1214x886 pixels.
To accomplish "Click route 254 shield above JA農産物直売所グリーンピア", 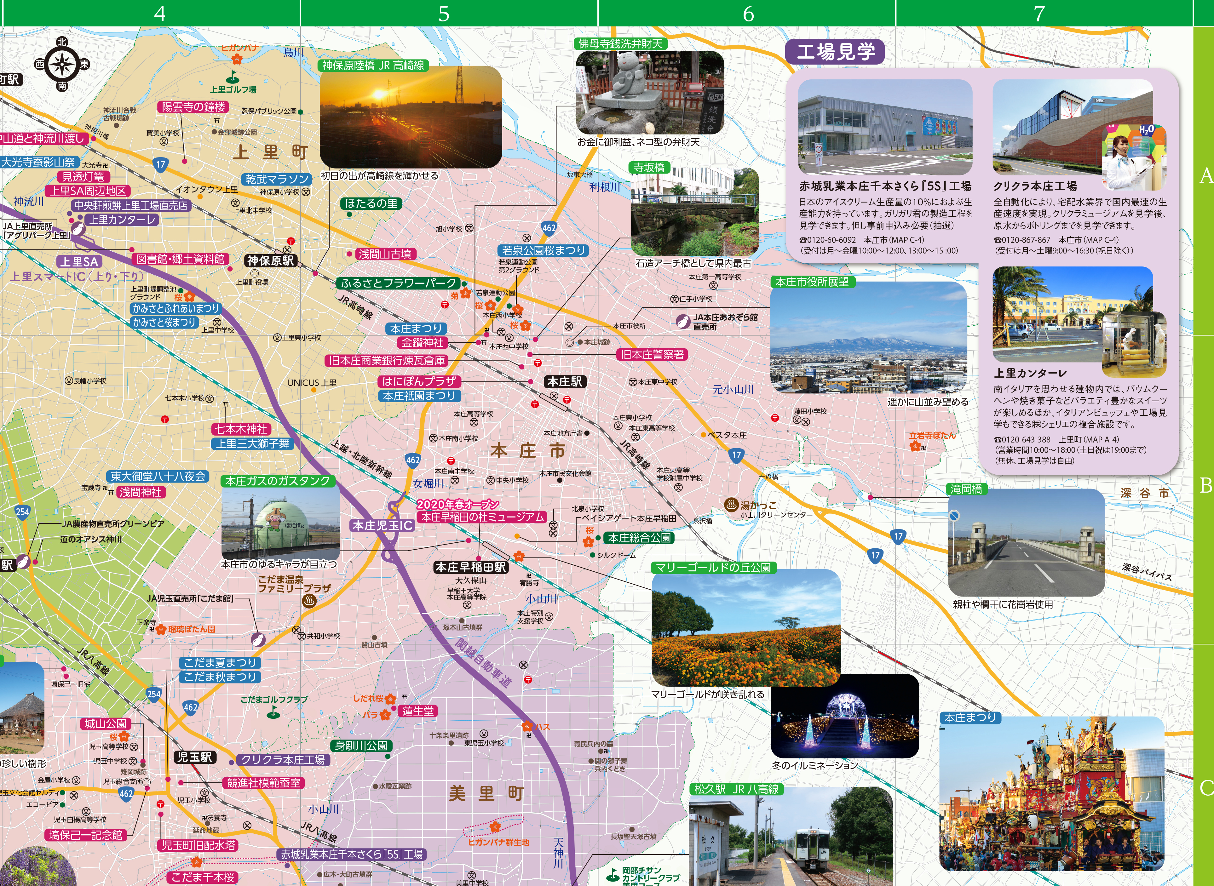I will click(23, 512).
